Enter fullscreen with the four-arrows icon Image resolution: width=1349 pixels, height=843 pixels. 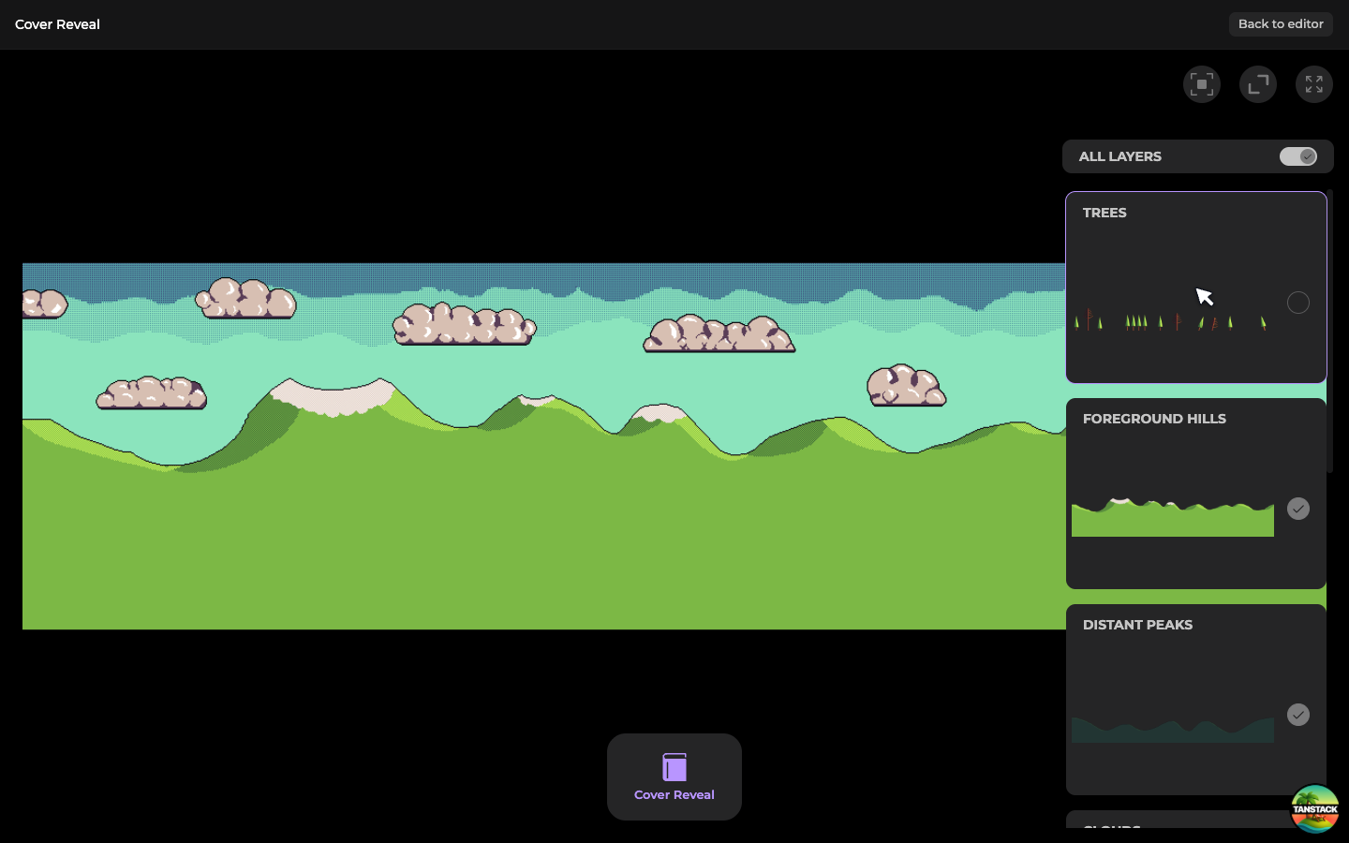pyautogui.click(x=1314, y=84)
